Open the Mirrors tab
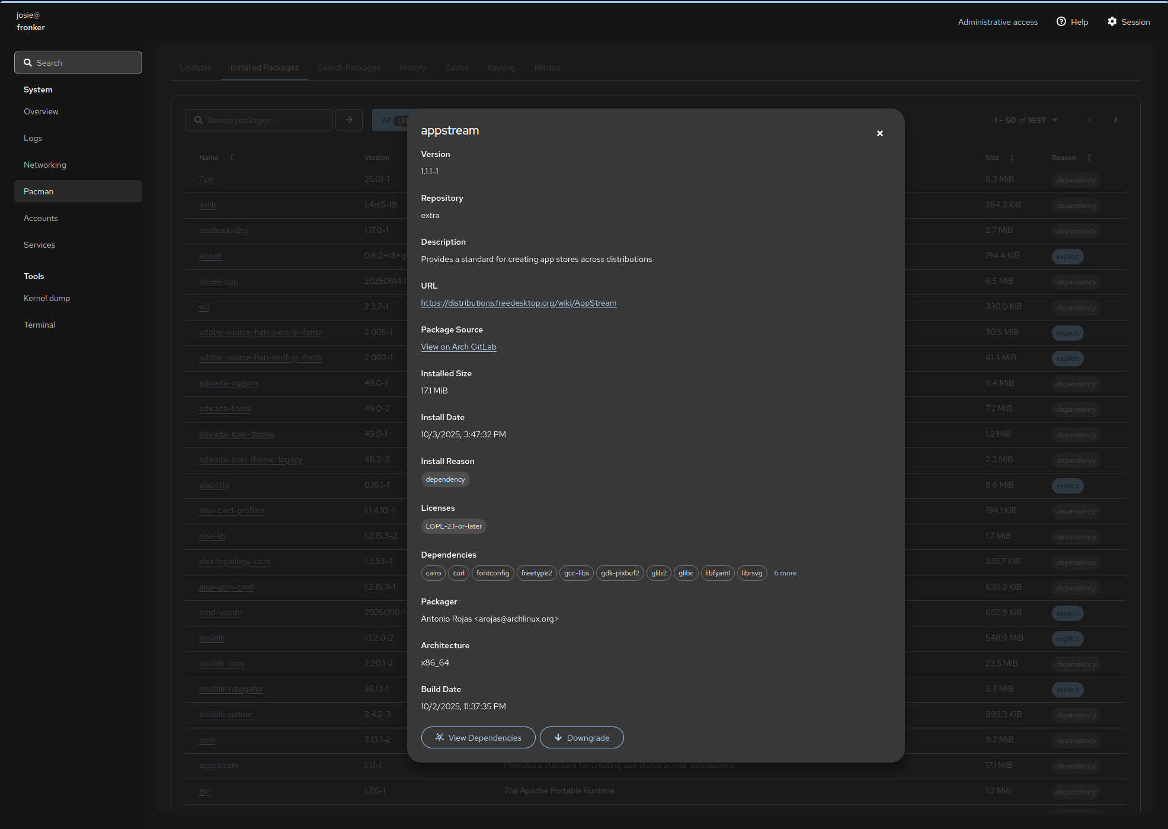Image resolution: width=1168 pixels, height=829 pixels. [x=546, y=68]
